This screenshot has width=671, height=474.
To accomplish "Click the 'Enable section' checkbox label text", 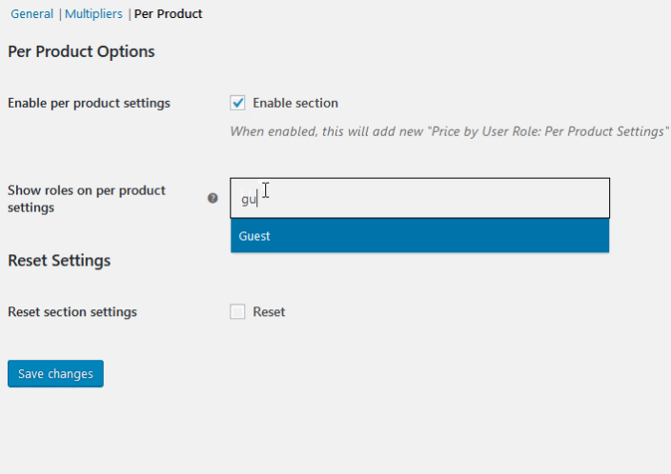I will coord(295,103).
